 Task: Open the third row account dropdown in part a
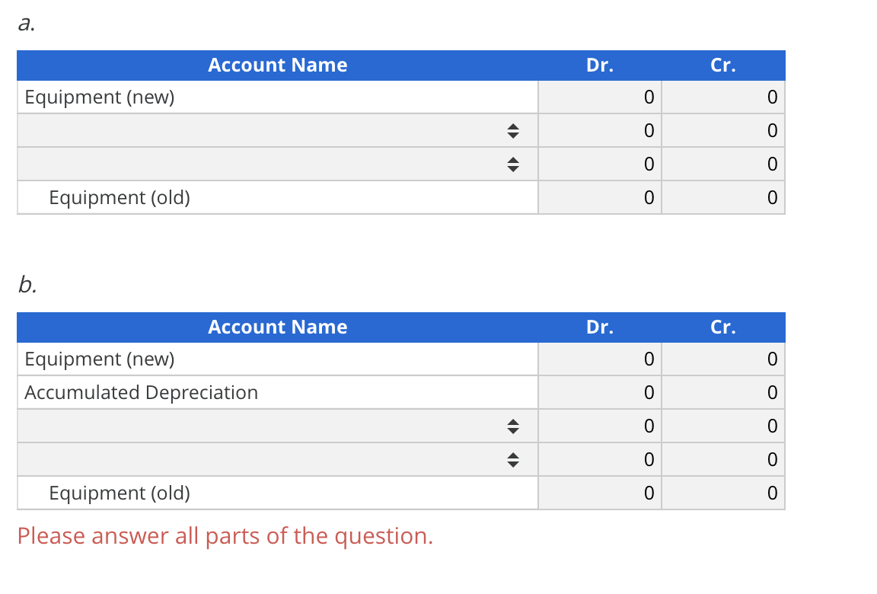tap(514, 164)
